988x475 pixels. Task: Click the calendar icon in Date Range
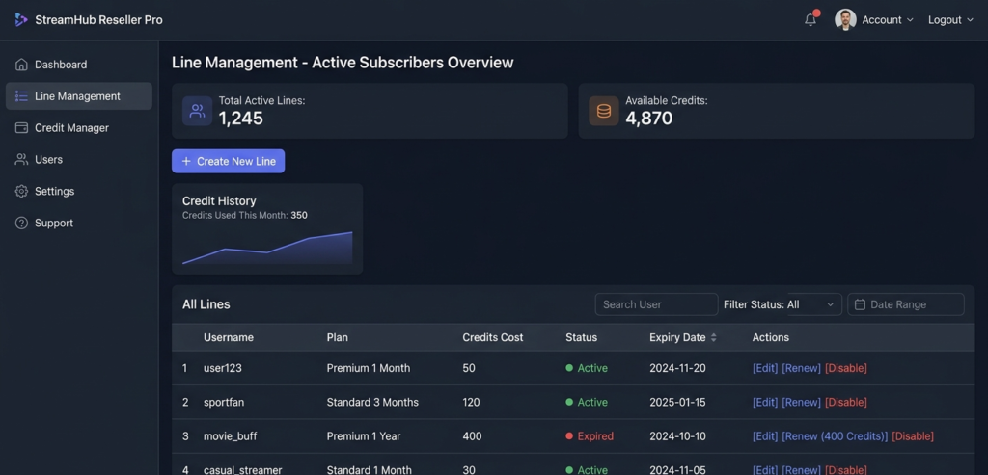pos(860,304)
